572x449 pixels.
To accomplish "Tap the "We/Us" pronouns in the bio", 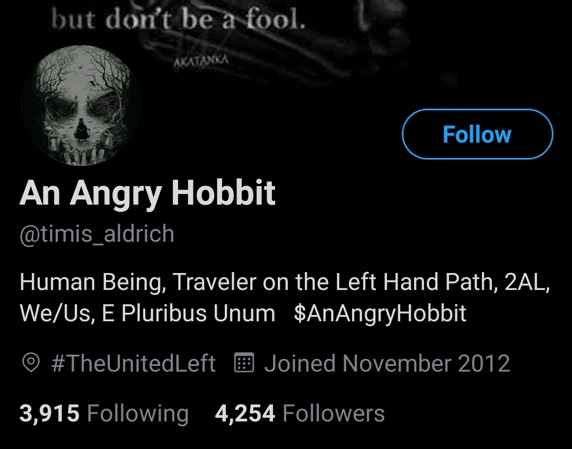I will click(x=57, y=313).
